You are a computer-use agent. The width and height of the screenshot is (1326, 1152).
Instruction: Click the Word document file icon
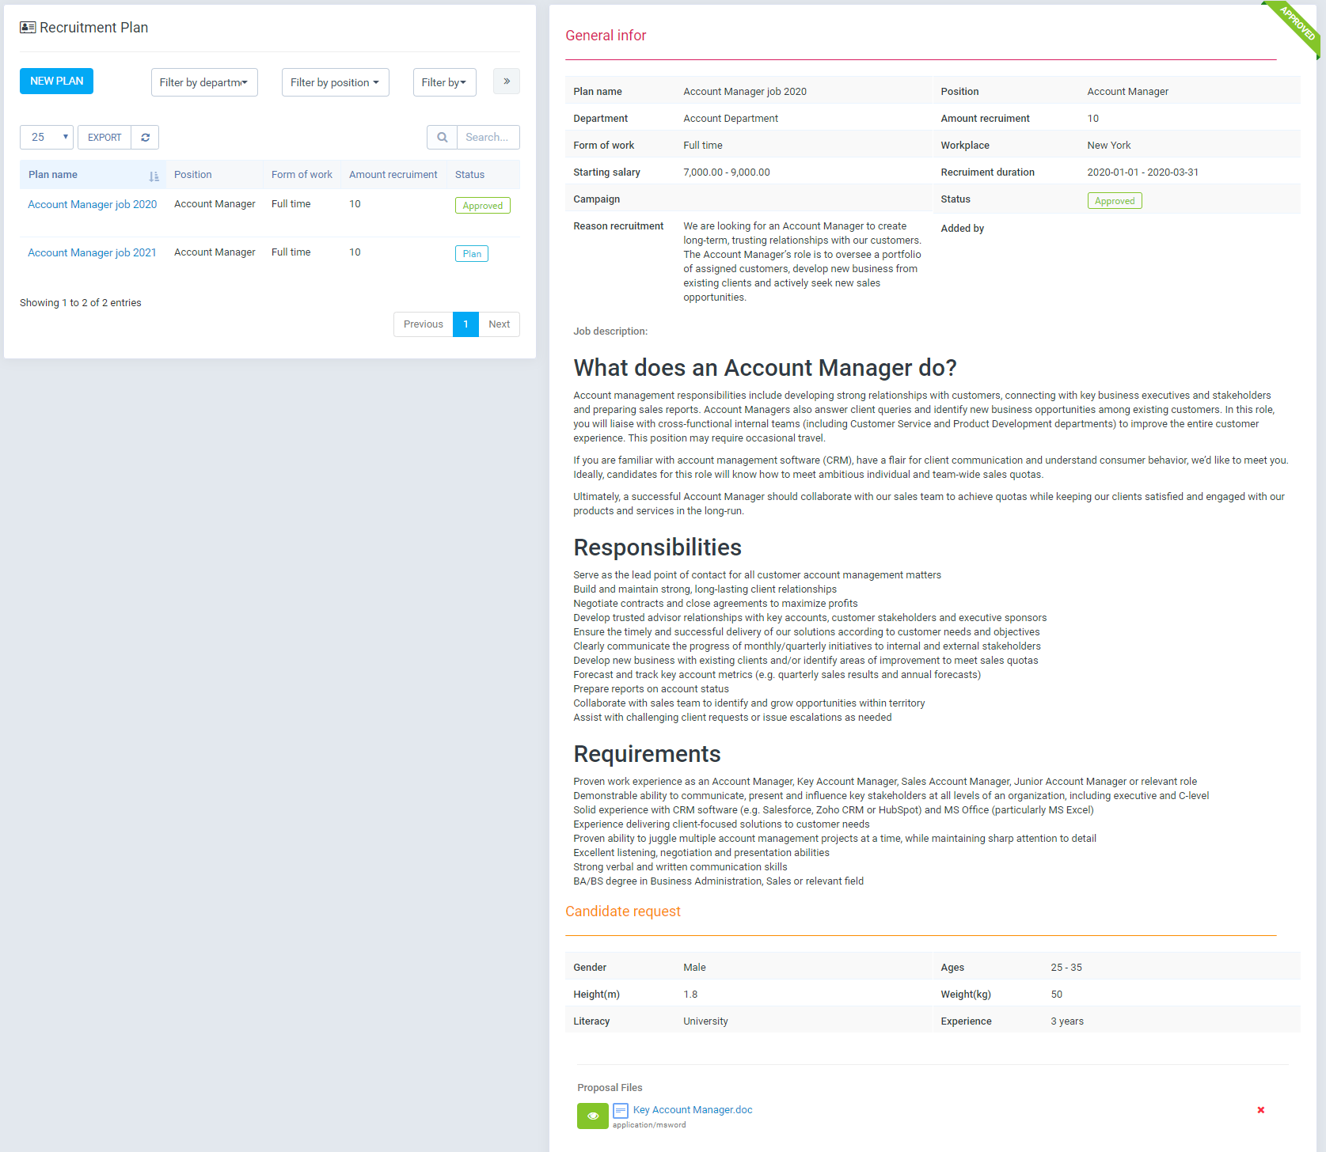(621, 1111)
